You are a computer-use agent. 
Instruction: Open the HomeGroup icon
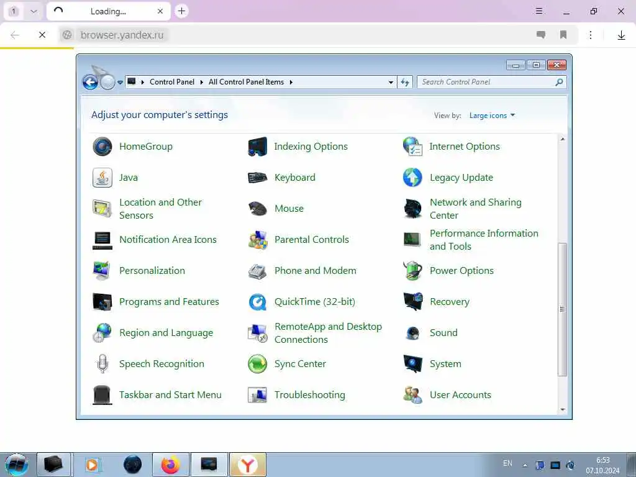(x=102, y=147)
